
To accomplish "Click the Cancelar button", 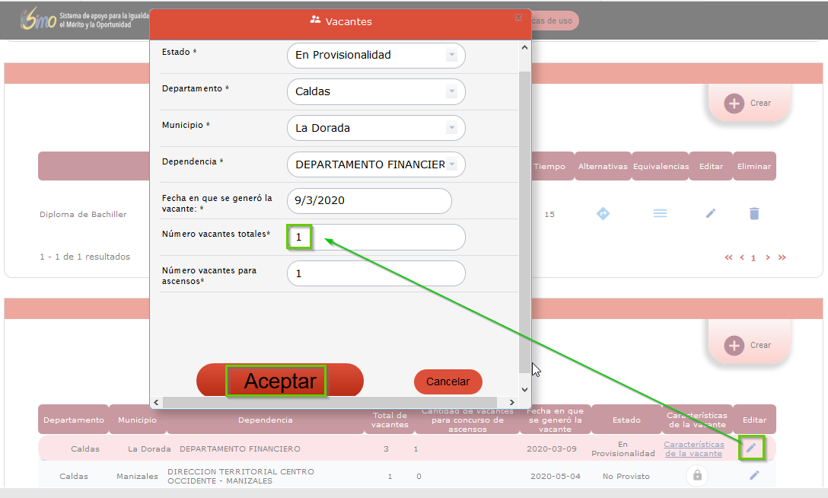I will coord(447,381).
